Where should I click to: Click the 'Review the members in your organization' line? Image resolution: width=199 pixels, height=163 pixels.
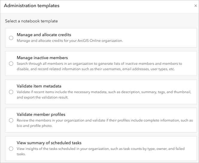pyautogui.click(x=105, y=120)
